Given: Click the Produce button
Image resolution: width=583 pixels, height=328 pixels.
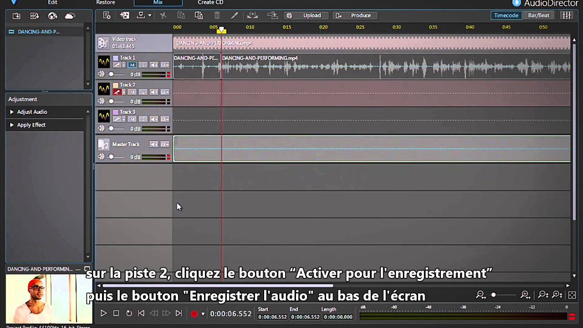Looking at the screenshot, I should pyautogui.click(x=355, y=15).
